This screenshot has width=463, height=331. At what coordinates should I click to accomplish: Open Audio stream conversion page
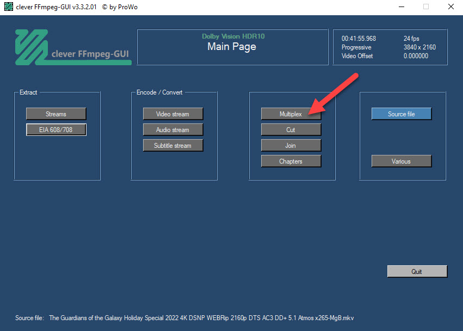[173, 130]
